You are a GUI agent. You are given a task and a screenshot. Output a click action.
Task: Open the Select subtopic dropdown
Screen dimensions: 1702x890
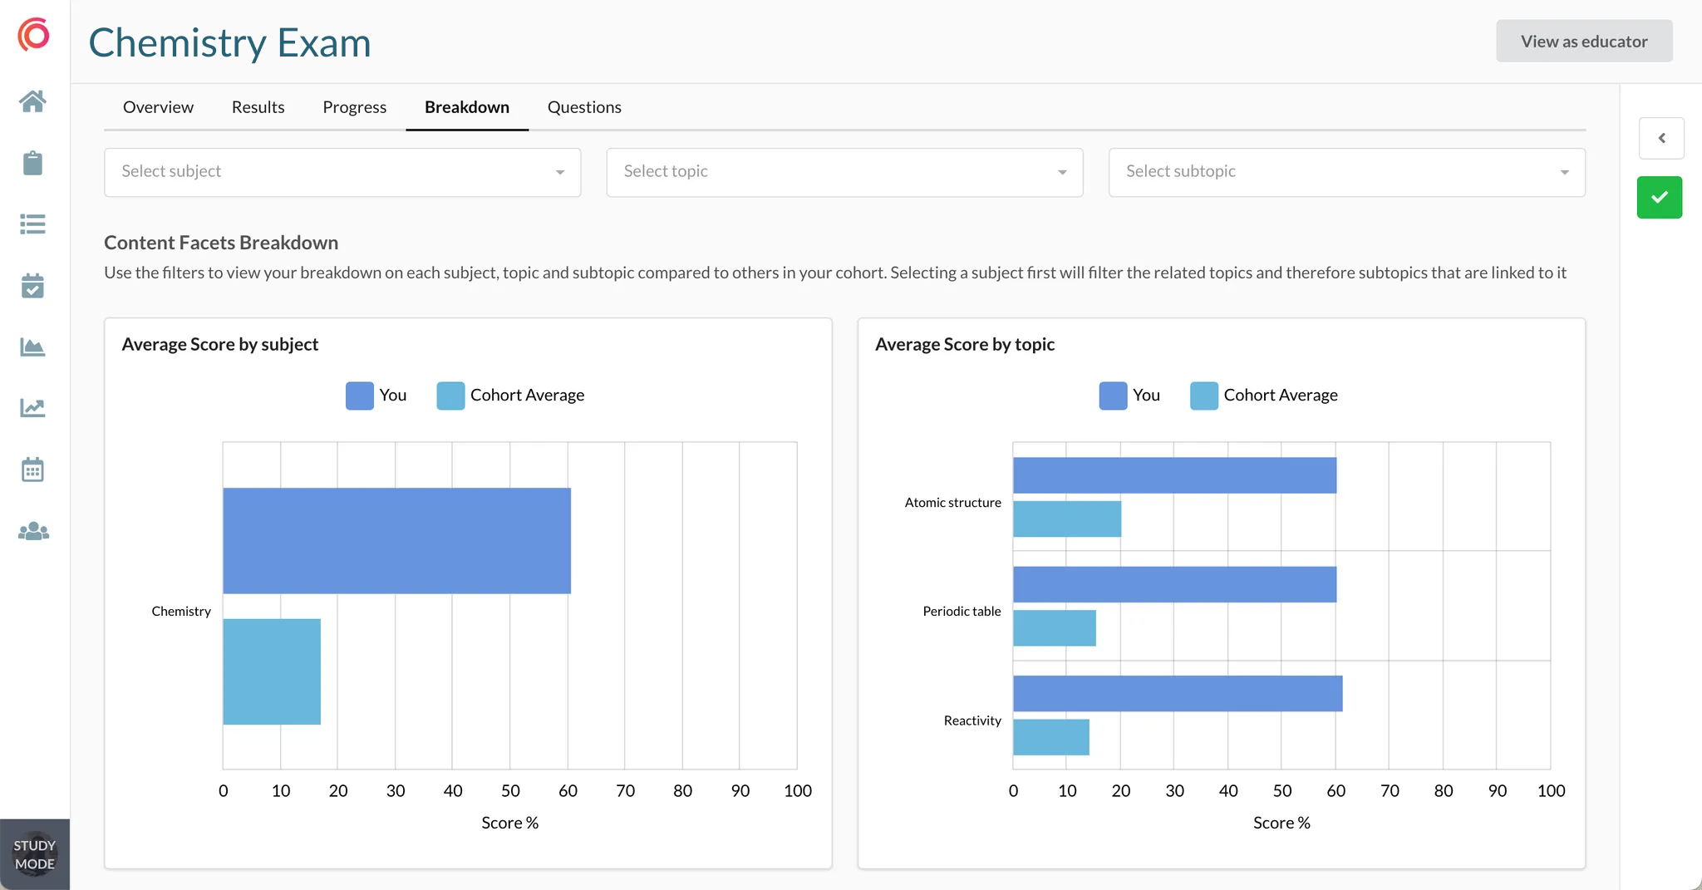[x=1346, y=172]
